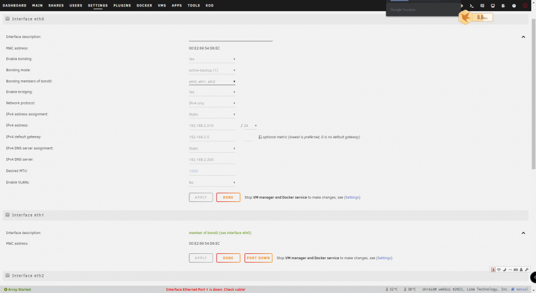The height and width of the screenshot is (293, 536).
Task: Go to the Main tab
Action: point(38,5)
